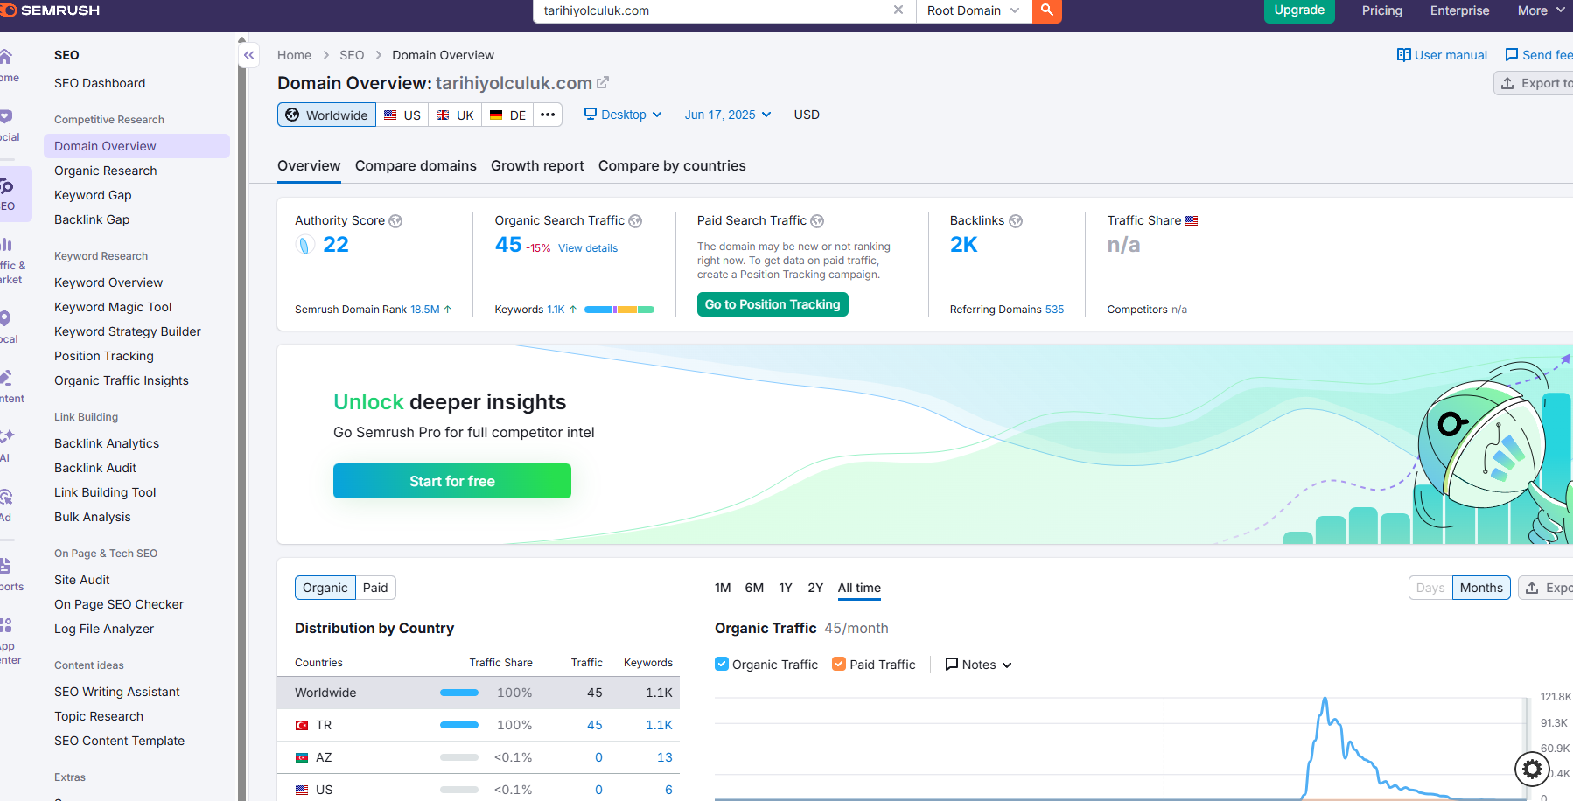
Task: Open the gear settings icon over chart
Action: pyautogui.click(x=1532, y=769)
